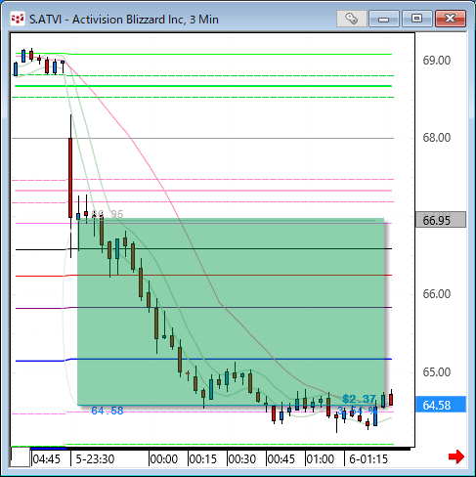Click the CQG chart logo icon in title bar
476x477 pixels.
click(18, 19)
